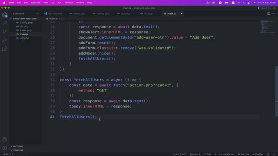278x156 pixels.
Task: Open the Run and Debug view
Action: [x=5, y=40]
